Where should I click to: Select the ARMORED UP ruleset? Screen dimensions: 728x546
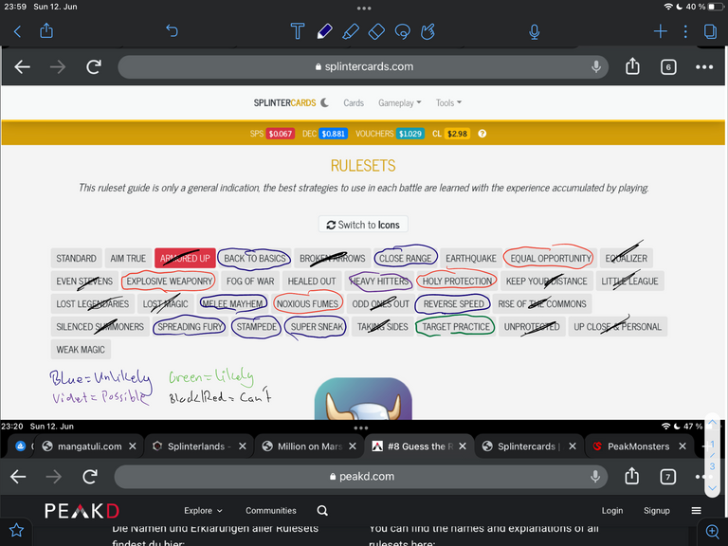pos(185,258)
